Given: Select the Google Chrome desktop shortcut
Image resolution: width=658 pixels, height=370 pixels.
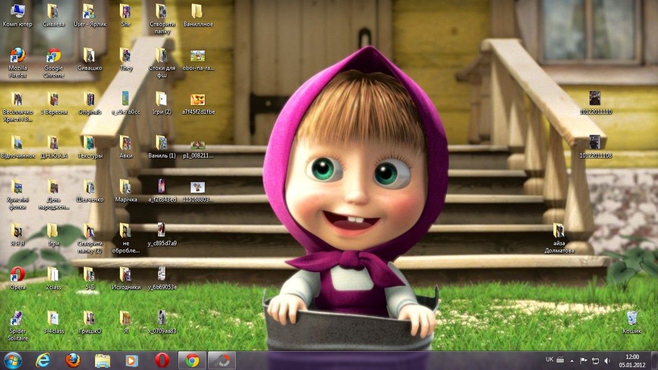Looking at the screenshot, I should tap(53, 55).
